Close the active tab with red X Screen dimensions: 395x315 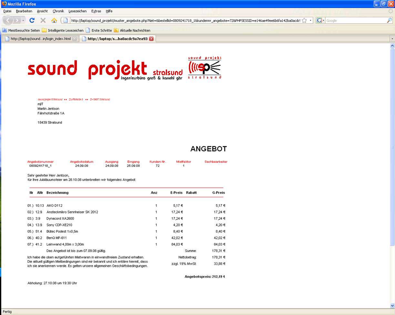pyautogui.click(x=151, y=39)
